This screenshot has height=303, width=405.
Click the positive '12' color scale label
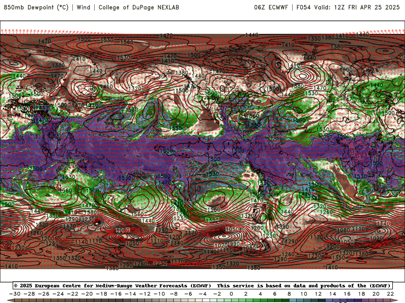318,294
